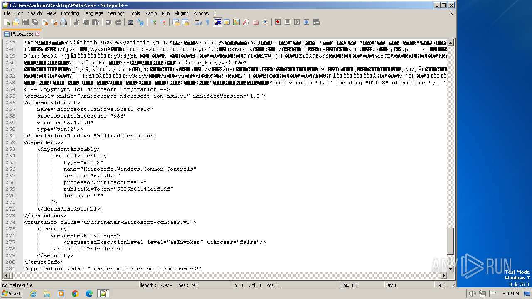Close document using menu bar X button
The width and height of the screenshot is (532, 299).
click(451, 13)
